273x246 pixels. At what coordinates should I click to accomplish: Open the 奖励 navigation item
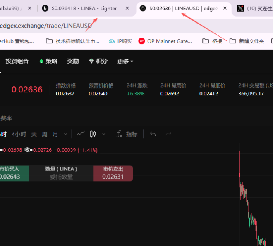[73, 61]
